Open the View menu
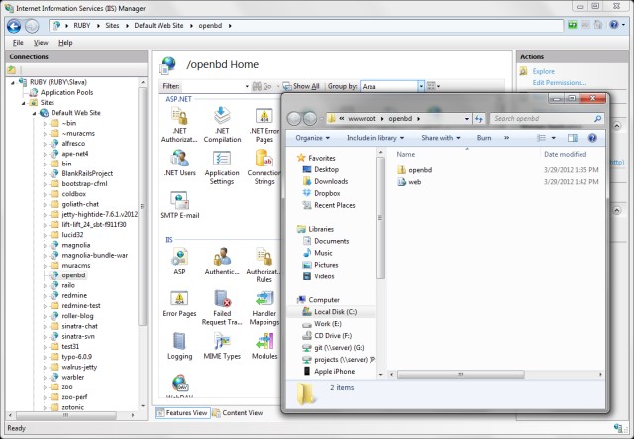634x439 pixels. click(41, 43)
